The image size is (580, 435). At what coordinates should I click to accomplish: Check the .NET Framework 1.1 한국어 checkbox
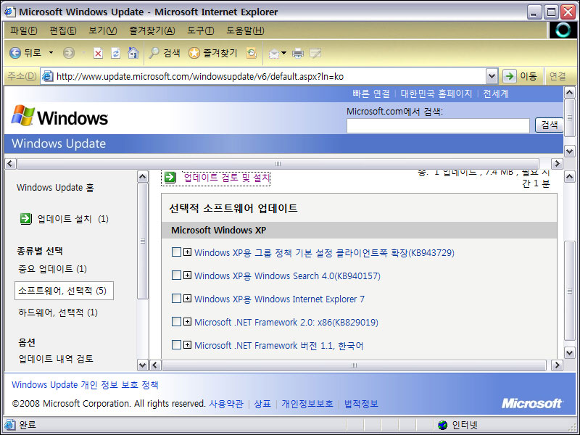pos(176,345)
